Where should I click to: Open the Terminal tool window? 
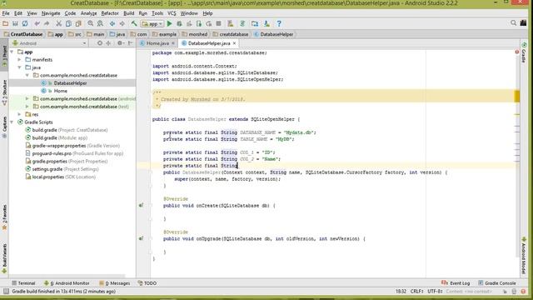(23, 283)
